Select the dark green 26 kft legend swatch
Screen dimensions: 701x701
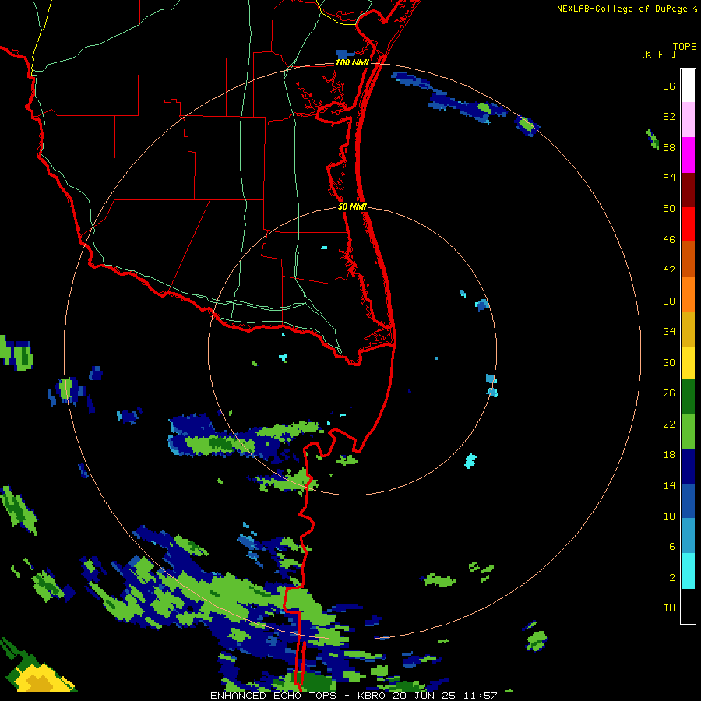[688, 396]
